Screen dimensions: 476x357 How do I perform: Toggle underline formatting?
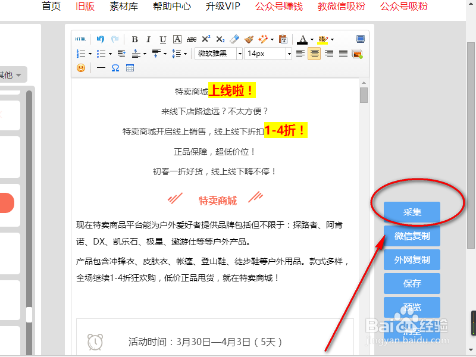tap(162, 39)
